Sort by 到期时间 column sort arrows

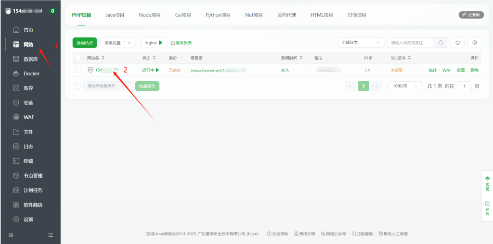301,58
